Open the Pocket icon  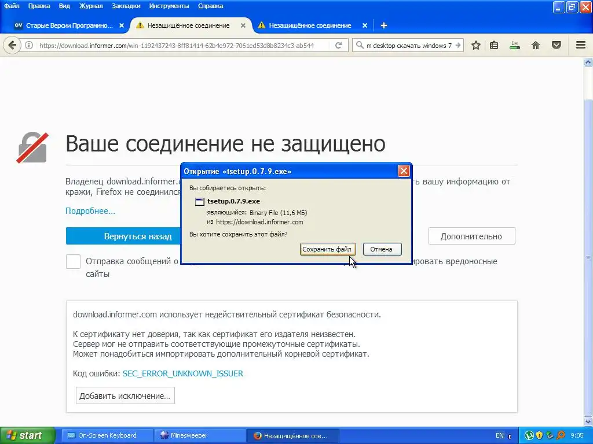pos(557,45)
